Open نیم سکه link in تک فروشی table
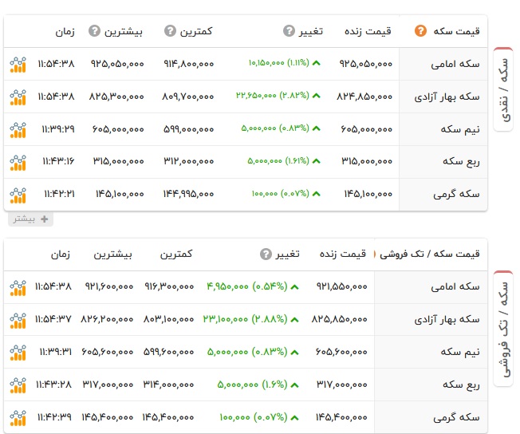Viewport: 520px width, 434px height. click(460, 352)
